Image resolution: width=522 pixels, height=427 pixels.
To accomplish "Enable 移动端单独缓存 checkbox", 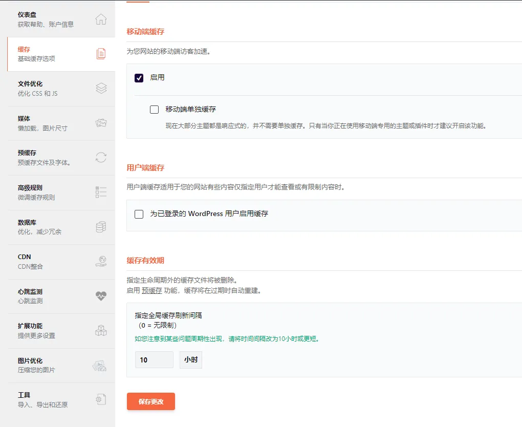I will 154,109.
